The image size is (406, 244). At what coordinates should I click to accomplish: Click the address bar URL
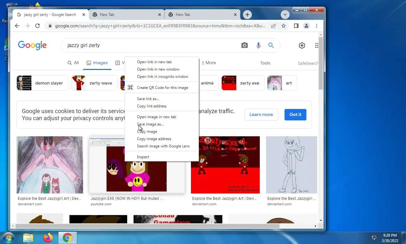point(160,26)
